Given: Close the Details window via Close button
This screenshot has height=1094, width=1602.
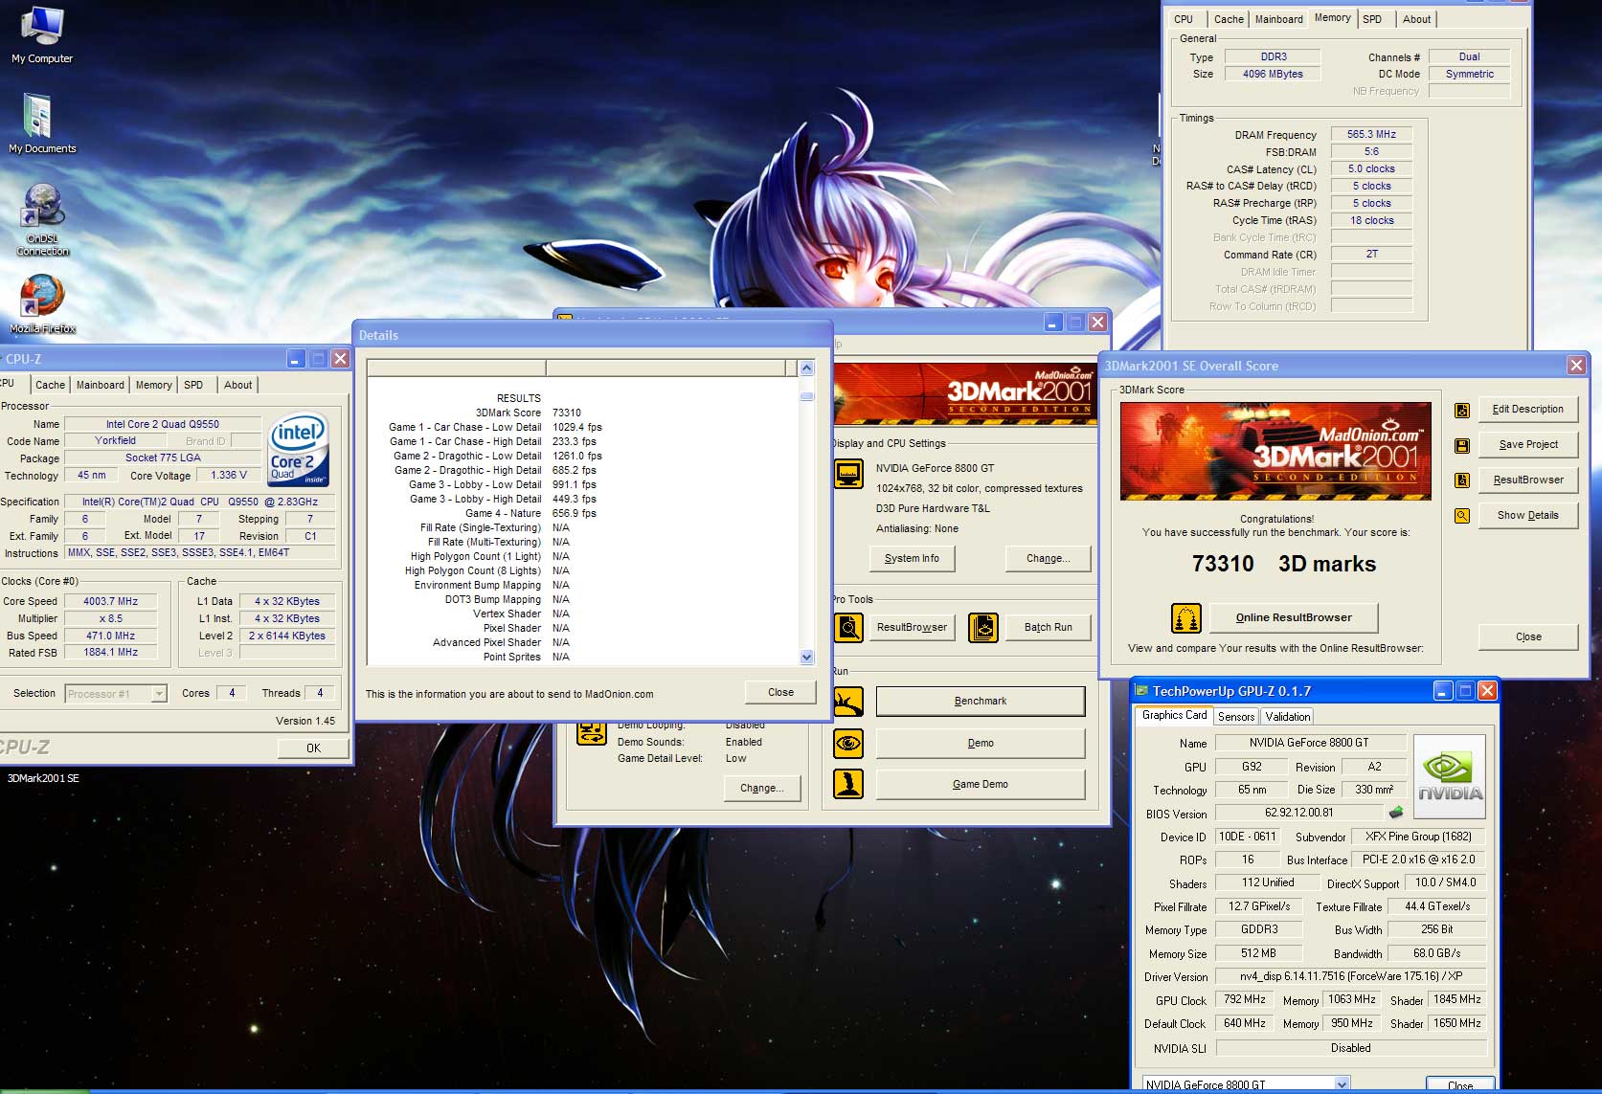Looking at the screenshot, I should click(780, 692).
